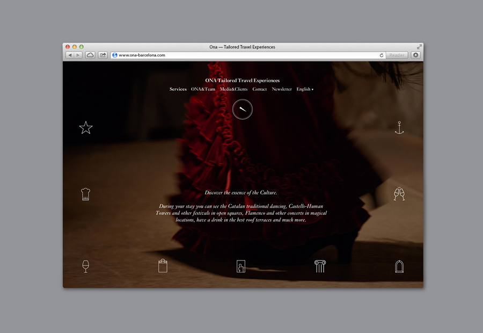Reload the page with the refresh icon
Screen dimensions: 483x333
[x=382, y=55]
